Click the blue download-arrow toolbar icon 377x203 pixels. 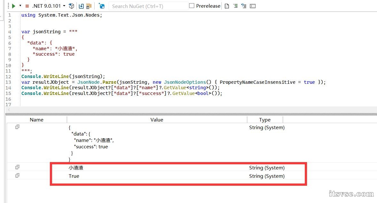(x=81, y=6)
